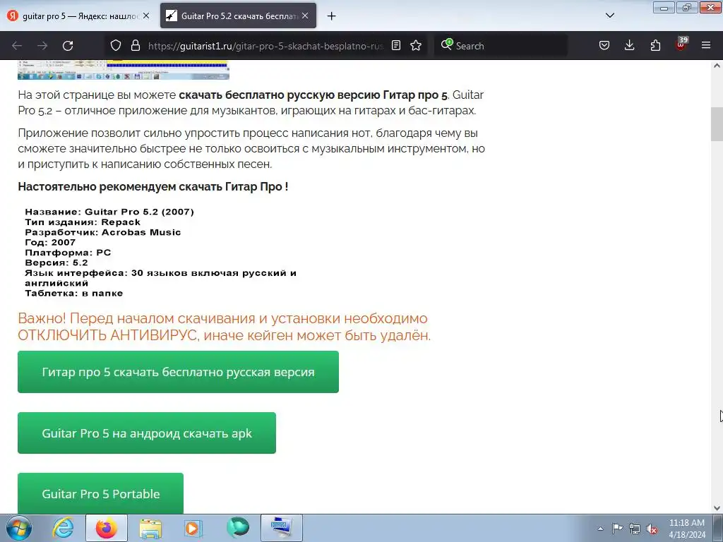
Task: Open Windows Media Player from taskbar
Action: (193, 528)
